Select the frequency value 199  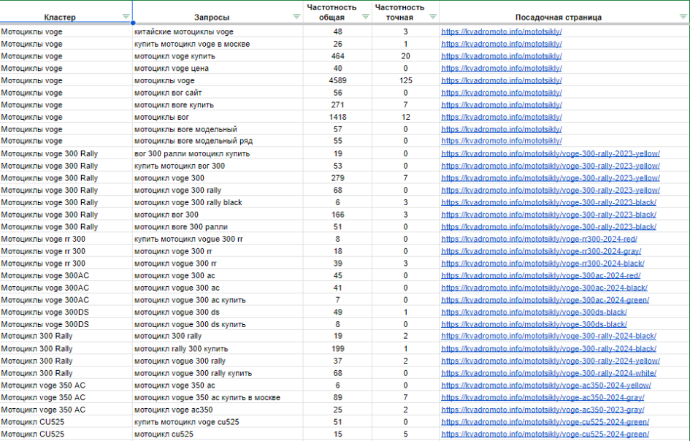pos(337,348)
